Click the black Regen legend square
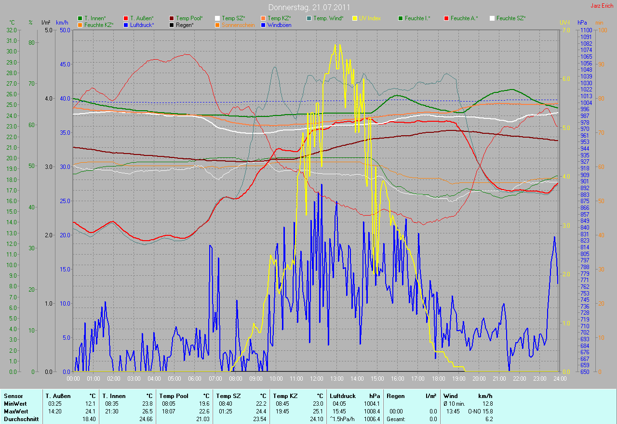 click(x=172, y=25)
